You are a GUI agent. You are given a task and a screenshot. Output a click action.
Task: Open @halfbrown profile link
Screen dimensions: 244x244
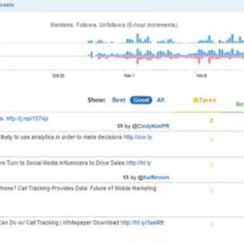coord(153,177)
